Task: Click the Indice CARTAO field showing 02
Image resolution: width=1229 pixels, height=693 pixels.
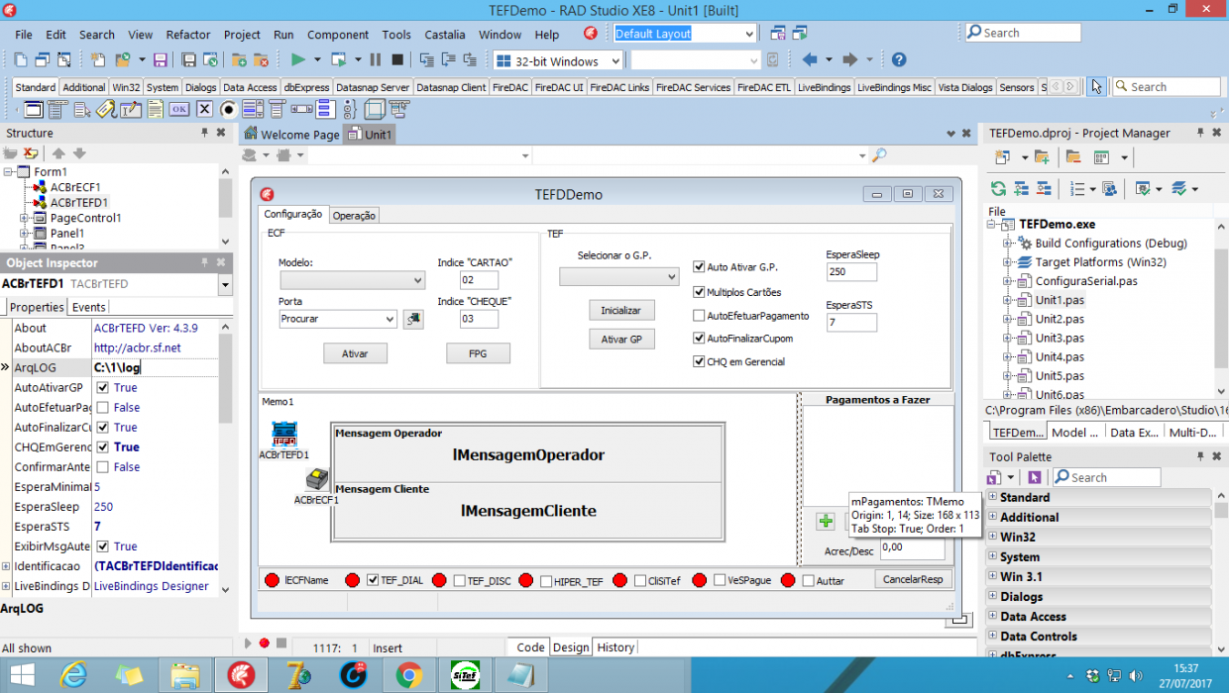Action: pyautogui.click(x=479, y=280)
